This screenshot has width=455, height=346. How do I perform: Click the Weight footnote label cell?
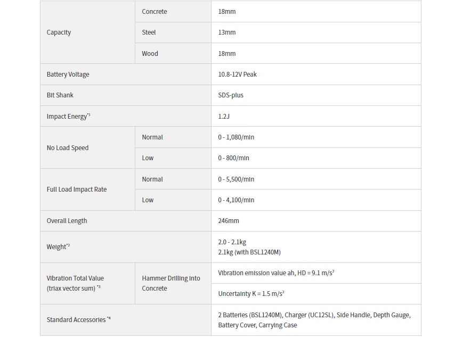tap(126, 247)
